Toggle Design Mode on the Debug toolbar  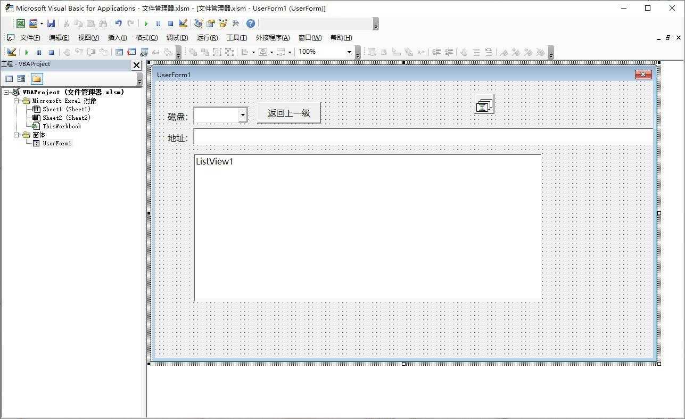(x=12, y=52)
